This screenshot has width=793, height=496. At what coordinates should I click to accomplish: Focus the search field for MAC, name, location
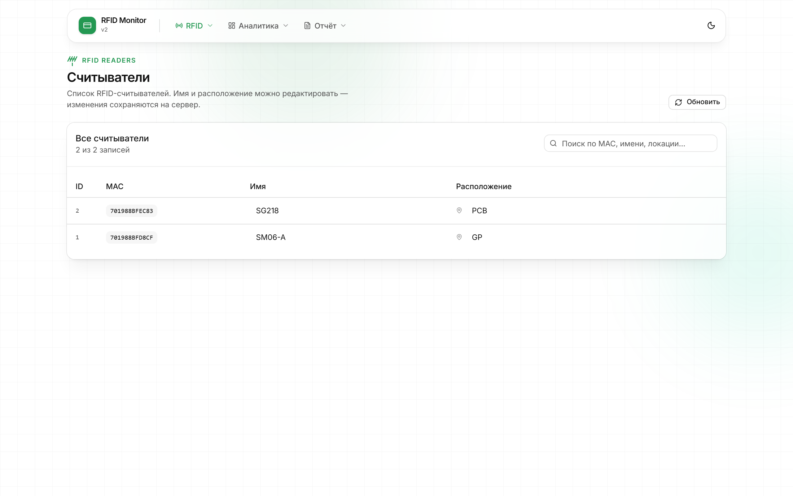click(x=630, y=143)
